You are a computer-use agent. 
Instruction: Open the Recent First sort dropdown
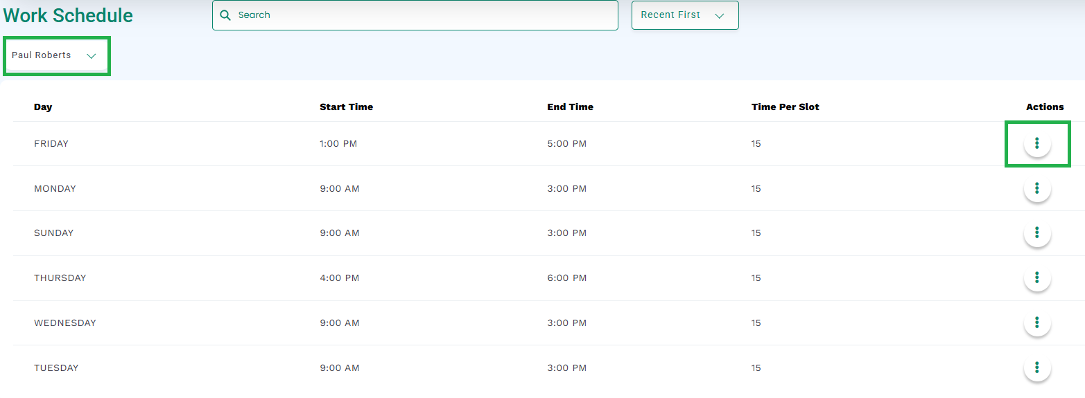click(685, 15)
